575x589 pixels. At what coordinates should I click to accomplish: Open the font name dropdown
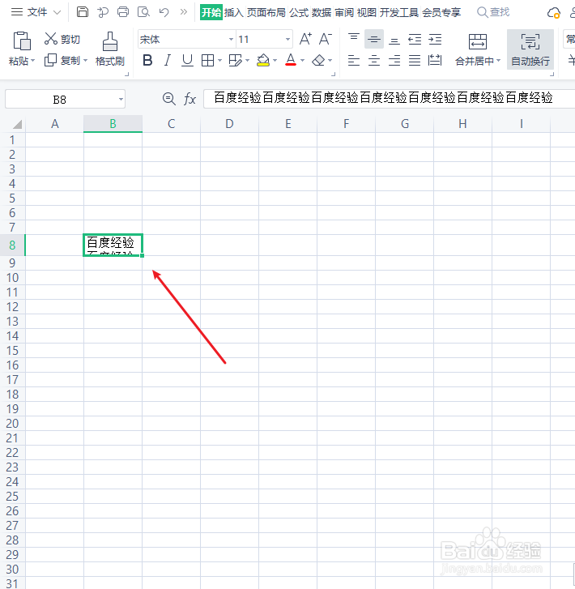231,39
